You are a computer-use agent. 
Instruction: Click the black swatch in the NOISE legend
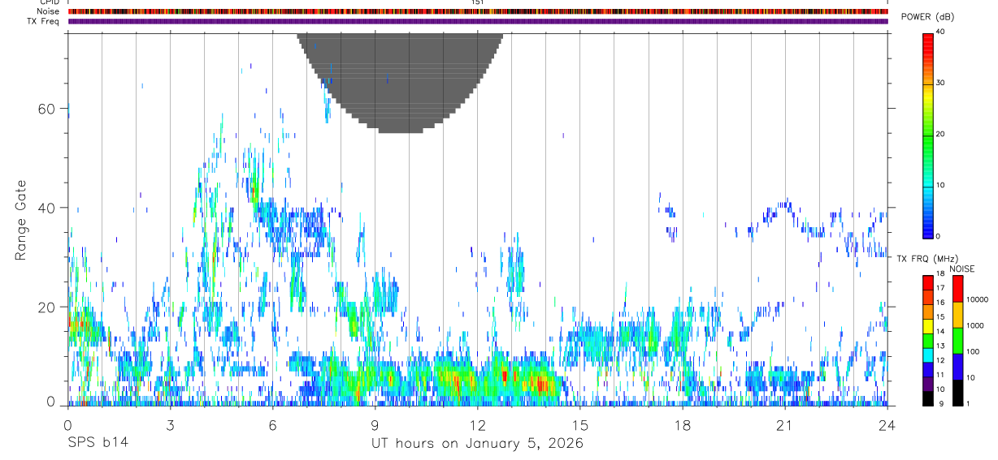click(957, 393)
